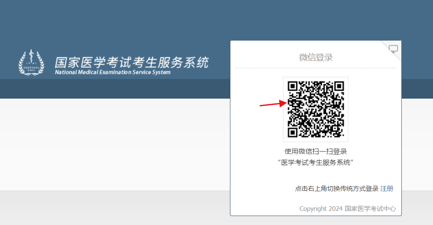Click the "医学考试考生服务系统" caption text
Screen dimensions: 433x225
point(315,162)
